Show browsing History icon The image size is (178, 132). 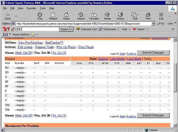click(x=120, y=15)
